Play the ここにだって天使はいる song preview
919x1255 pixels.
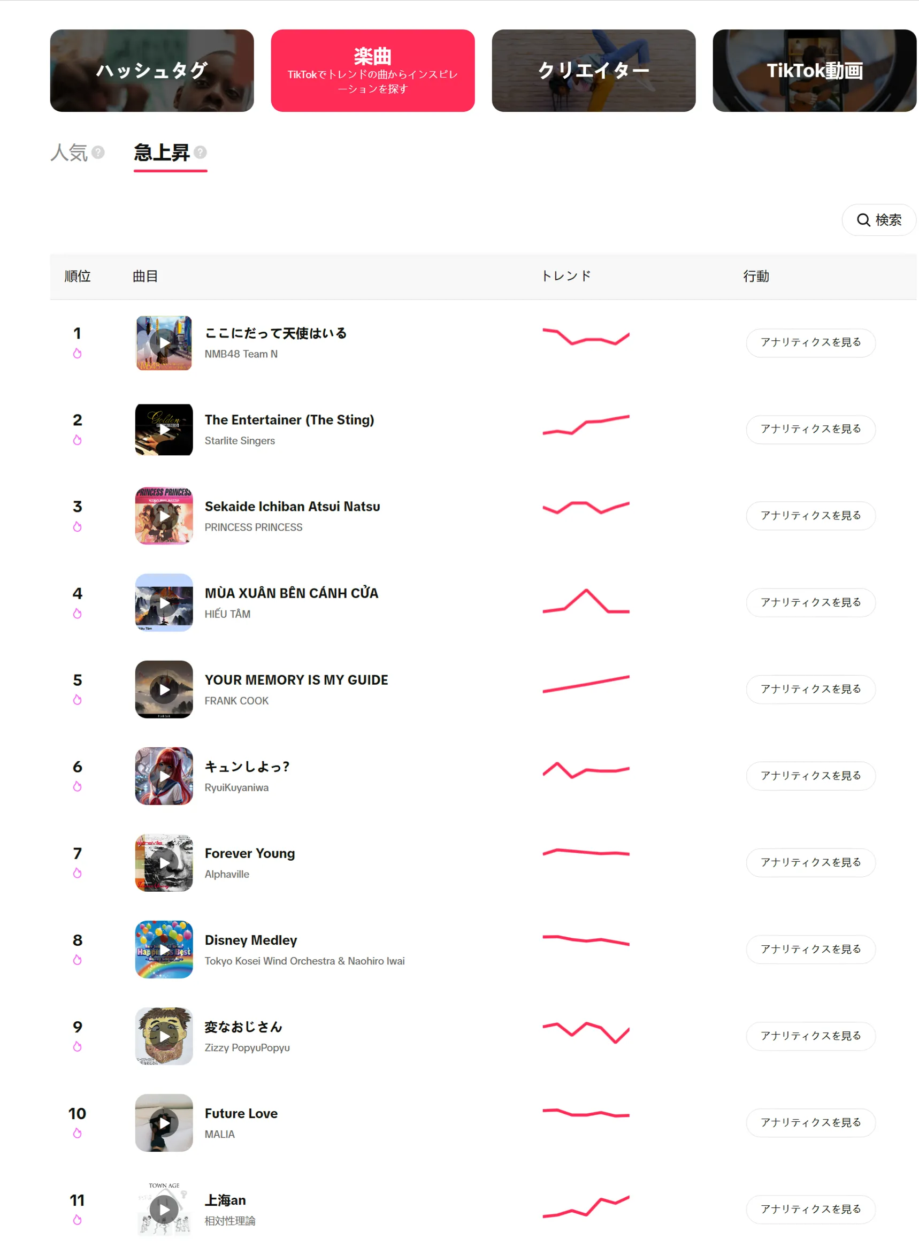[x=164, y=343]
